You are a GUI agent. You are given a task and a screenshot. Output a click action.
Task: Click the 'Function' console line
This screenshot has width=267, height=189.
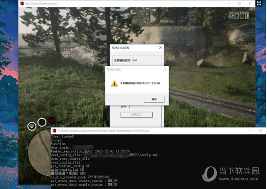[x=58, y=144]
